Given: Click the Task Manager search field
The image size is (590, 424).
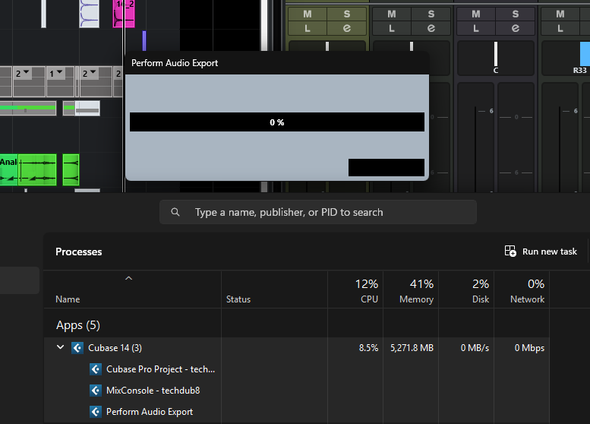Looking at the screenshot, I should (x=318, y=212).
